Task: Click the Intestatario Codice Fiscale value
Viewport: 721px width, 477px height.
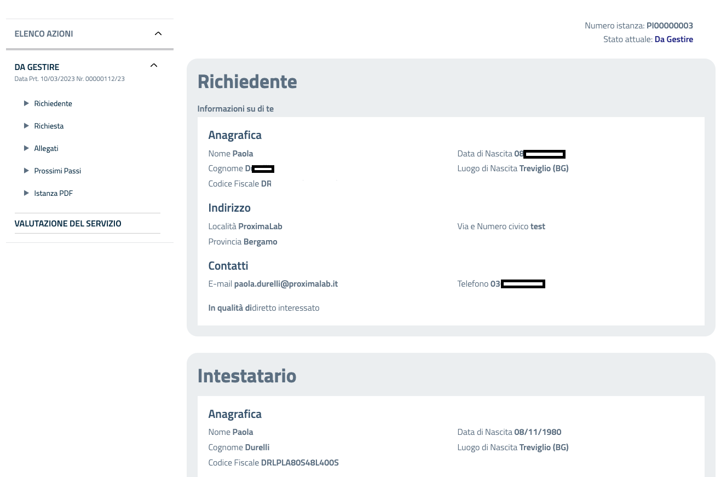Action: click(x=299, y=463)
